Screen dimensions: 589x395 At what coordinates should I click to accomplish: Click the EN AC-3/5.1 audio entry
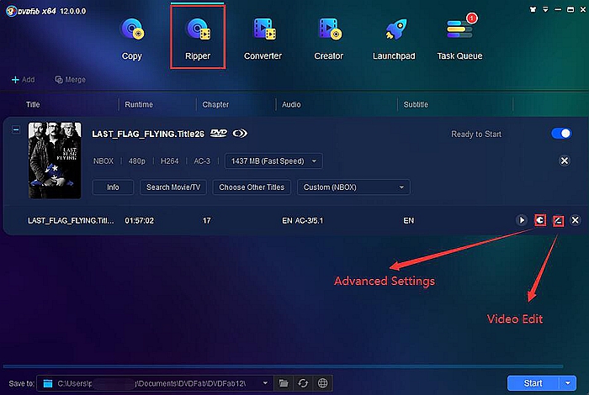point(302,220)
